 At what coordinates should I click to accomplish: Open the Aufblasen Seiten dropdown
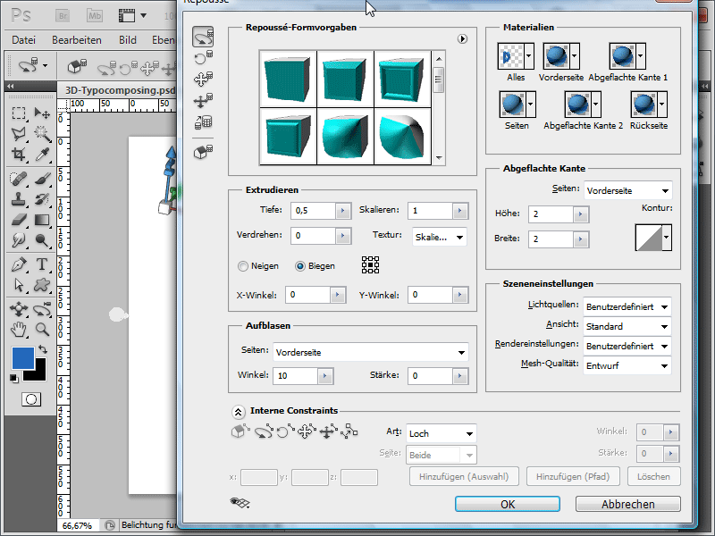coord(371,352)
